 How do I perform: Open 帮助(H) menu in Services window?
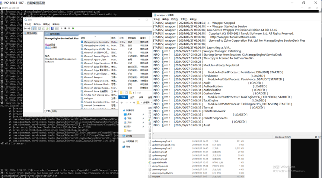[56, 24]
